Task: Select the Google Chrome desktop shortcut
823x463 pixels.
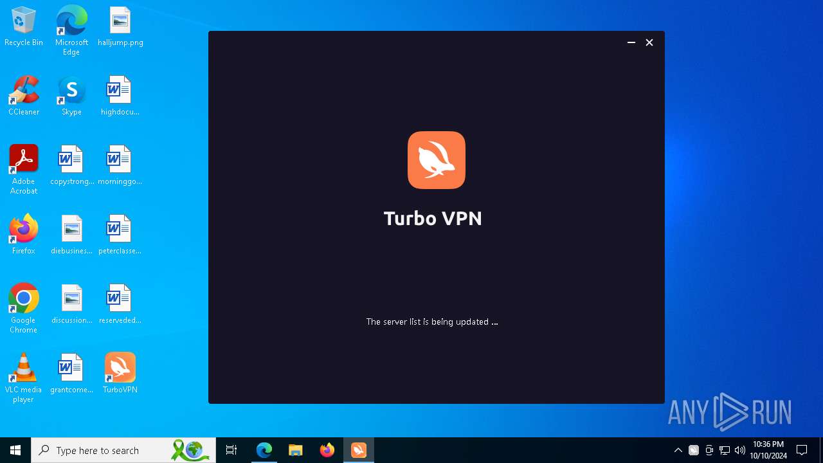Action: click(x=24, y=309)
